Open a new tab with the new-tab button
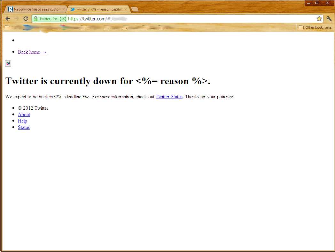 (x=135, y=9)
